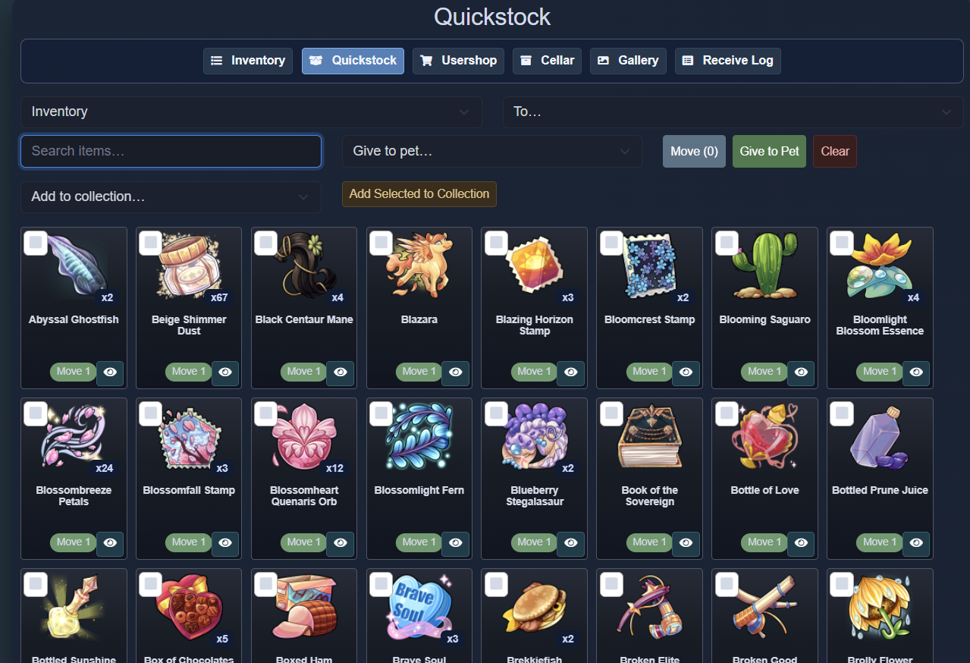Screen dimensions: 970x663
Task: Click the red Clear button
Action: click(x=834, y=152)
